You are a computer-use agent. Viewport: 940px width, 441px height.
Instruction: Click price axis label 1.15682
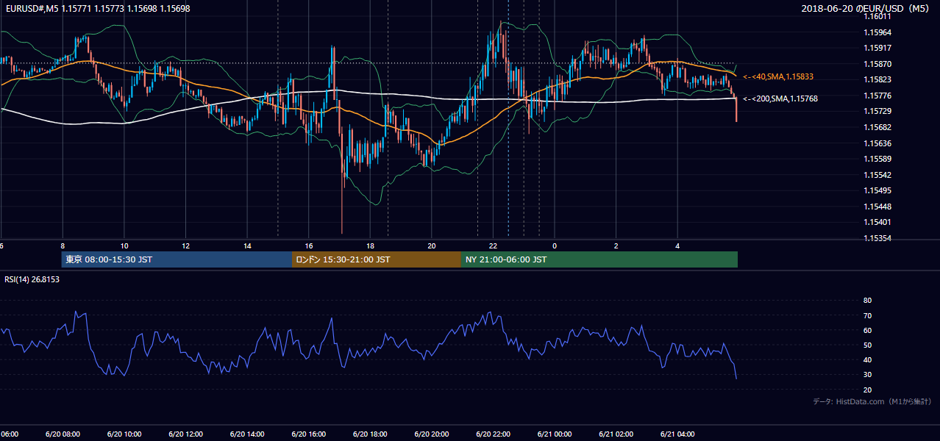pyautogui.click(x=877, y=127)
